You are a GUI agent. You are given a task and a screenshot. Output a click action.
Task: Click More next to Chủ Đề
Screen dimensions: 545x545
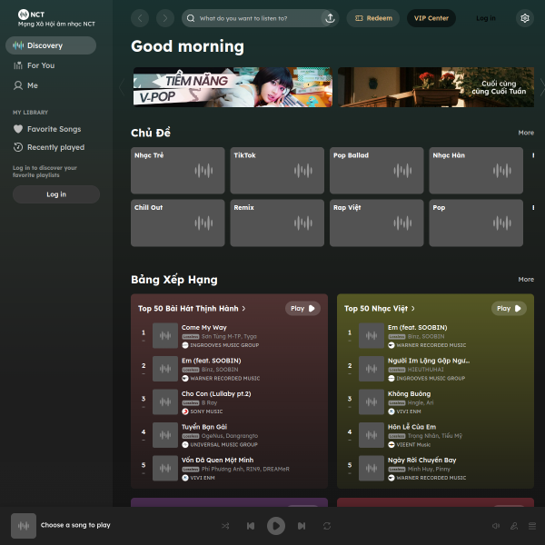click(526, 133)
